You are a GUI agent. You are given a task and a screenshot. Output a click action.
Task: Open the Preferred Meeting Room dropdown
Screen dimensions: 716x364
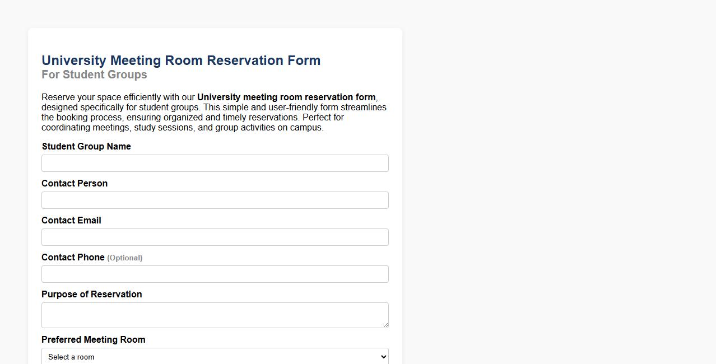click(x=215, y=357)
